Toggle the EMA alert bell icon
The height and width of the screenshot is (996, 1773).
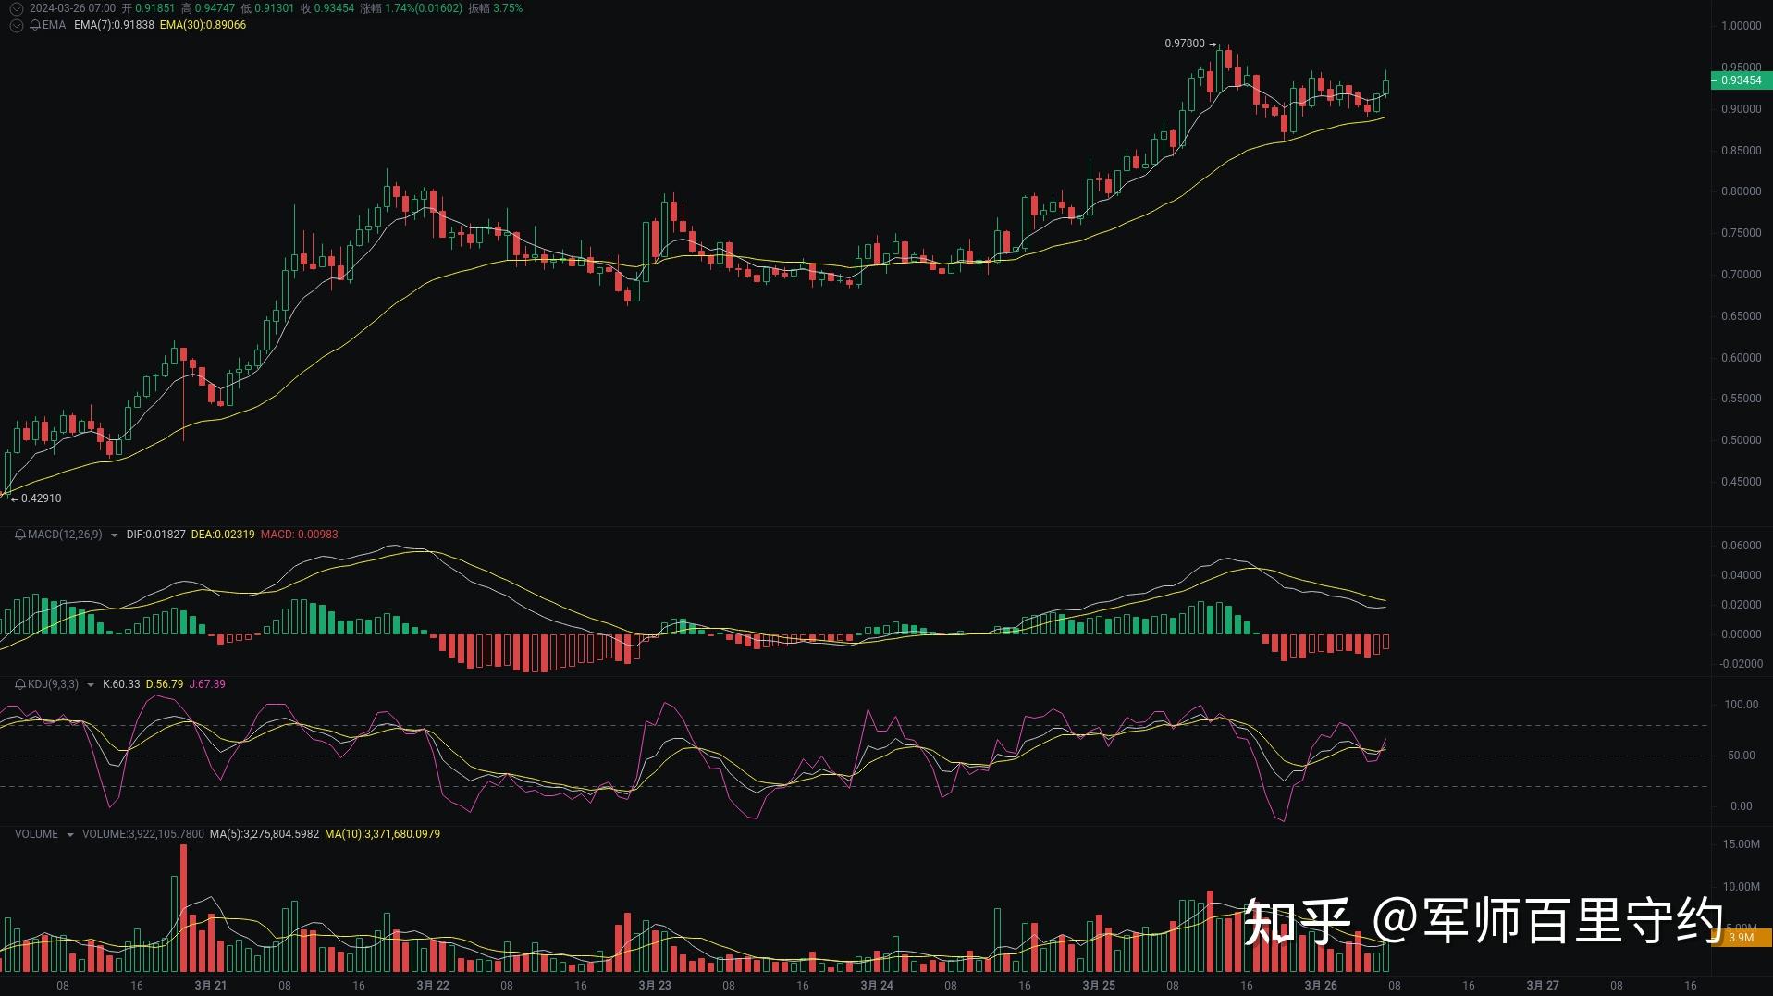point(35,25)
